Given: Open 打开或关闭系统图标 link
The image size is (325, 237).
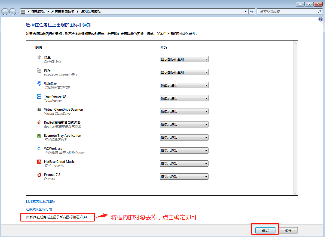Looking at the screenshot, I should (41, 201).
